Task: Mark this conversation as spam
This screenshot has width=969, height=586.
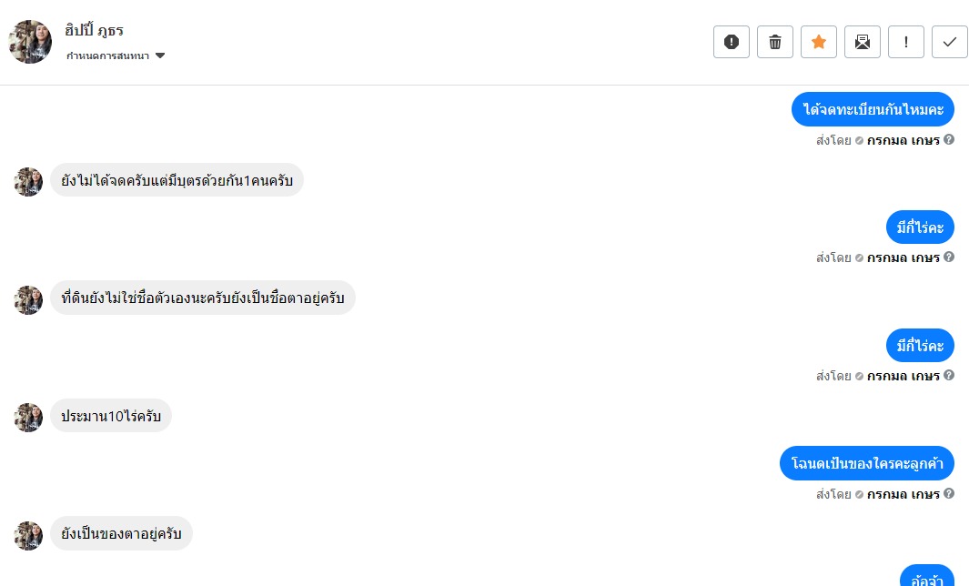Action: (732, 42)
